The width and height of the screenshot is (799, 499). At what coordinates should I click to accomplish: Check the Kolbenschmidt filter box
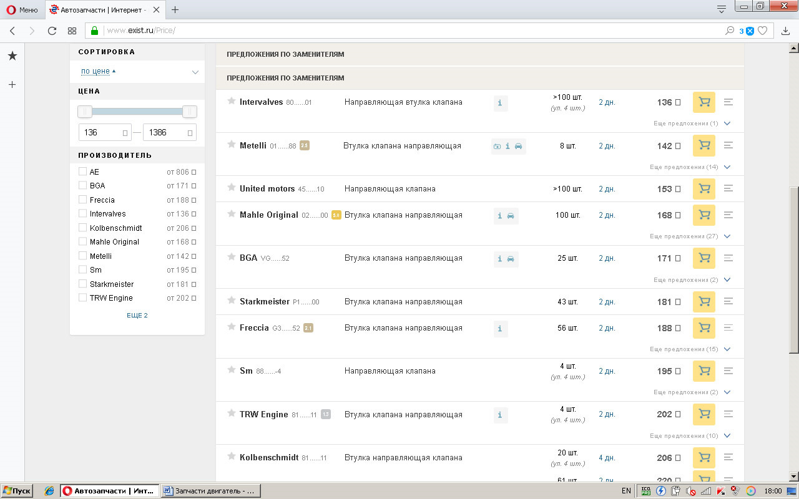(82, 228)
